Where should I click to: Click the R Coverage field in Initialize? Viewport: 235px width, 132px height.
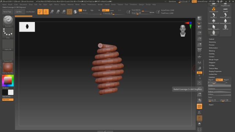[217, 82]
